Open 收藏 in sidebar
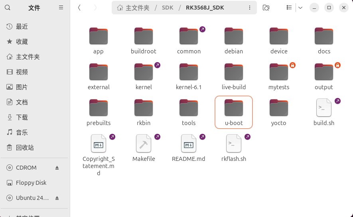Viewport: 353px width, 217px height. (x=34, y=41)
